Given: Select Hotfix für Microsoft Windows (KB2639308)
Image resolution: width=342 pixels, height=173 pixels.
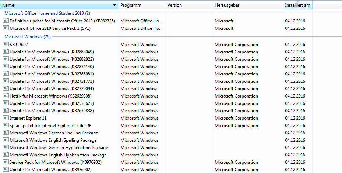Looking at the screenshot, I should pos(50,96).
